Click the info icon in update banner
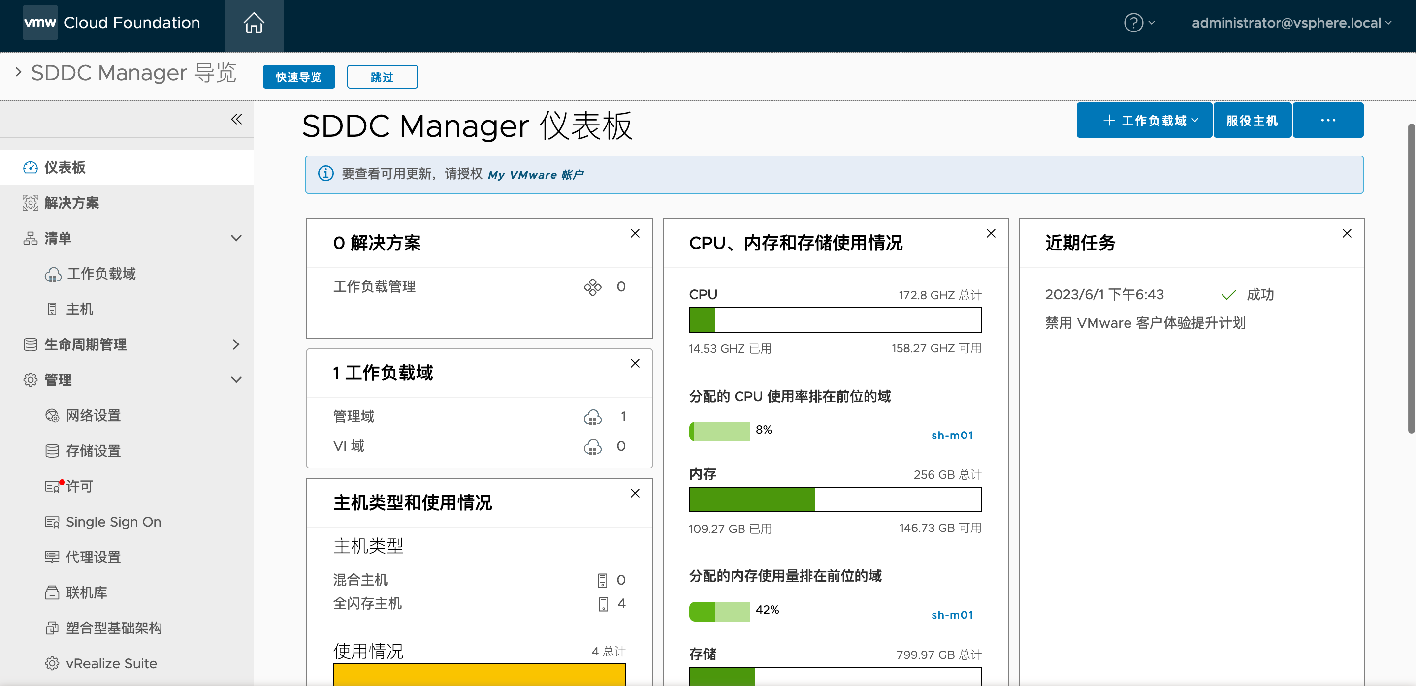 point(326,174)
